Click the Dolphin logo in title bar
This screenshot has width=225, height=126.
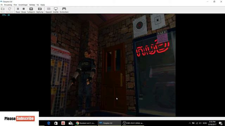[1, 1]
